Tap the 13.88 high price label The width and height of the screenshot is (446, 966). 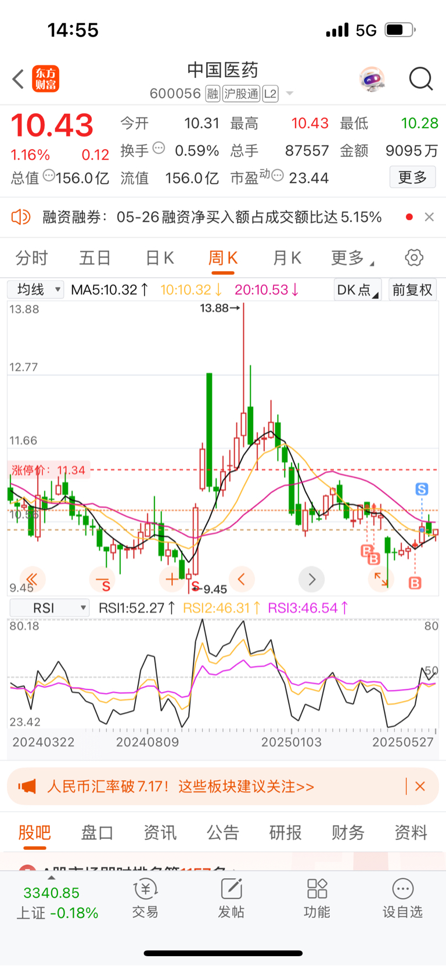(220, 308)
